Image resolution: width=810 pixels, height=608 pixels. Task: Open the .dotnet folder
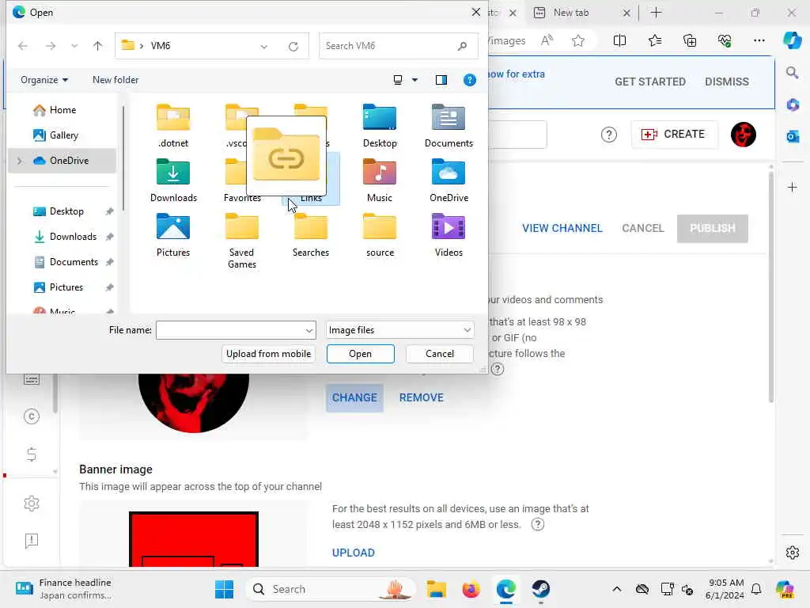(173, 126)
